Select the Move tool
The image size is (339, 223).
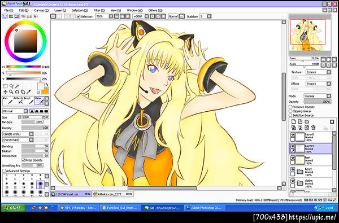[6, 92]
